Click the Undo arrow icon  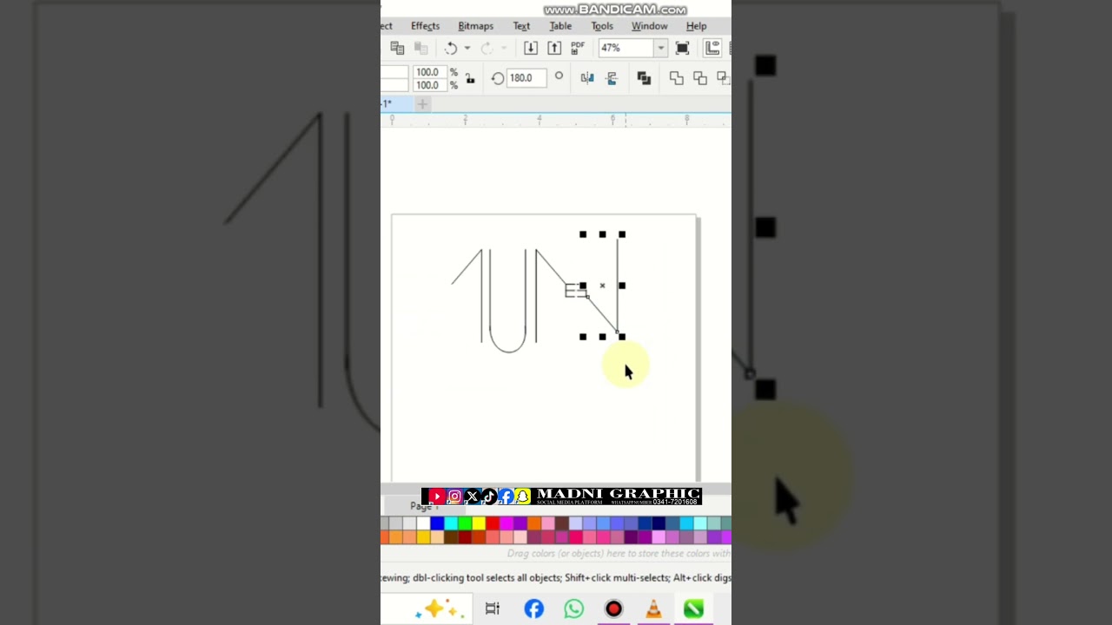pyautogui.click(x=451, y=49)
